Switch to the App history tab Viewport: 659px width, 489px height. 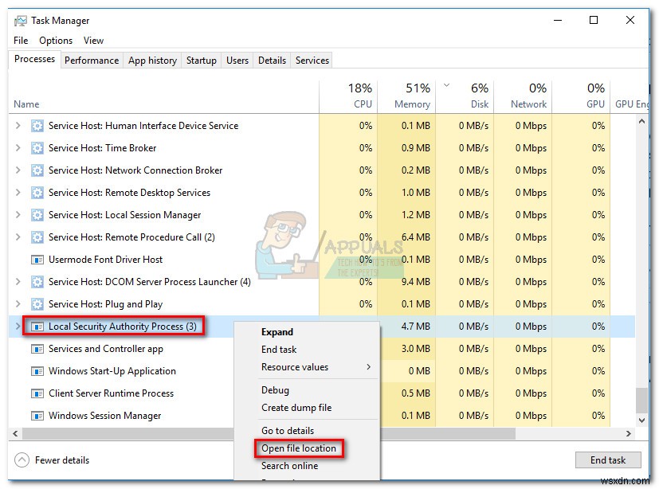(152, 60)
